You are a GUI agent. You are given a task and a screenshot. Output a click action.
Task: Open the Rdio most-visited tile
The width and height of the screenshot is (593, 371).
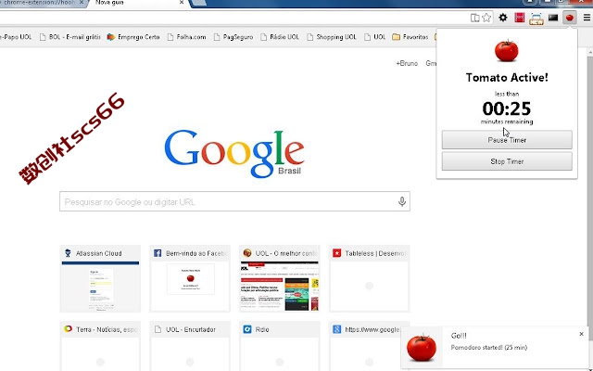[280, 346]
